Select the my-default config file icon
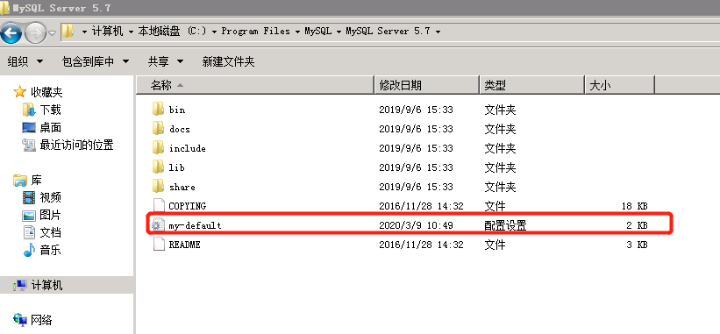Viewport: 720px width, 334px height. coord(159,224)
